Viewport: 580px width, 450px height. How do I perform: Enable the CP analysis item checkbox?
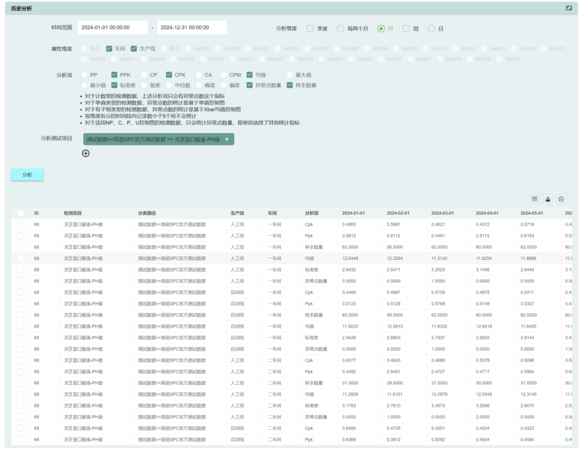point(145,75)
